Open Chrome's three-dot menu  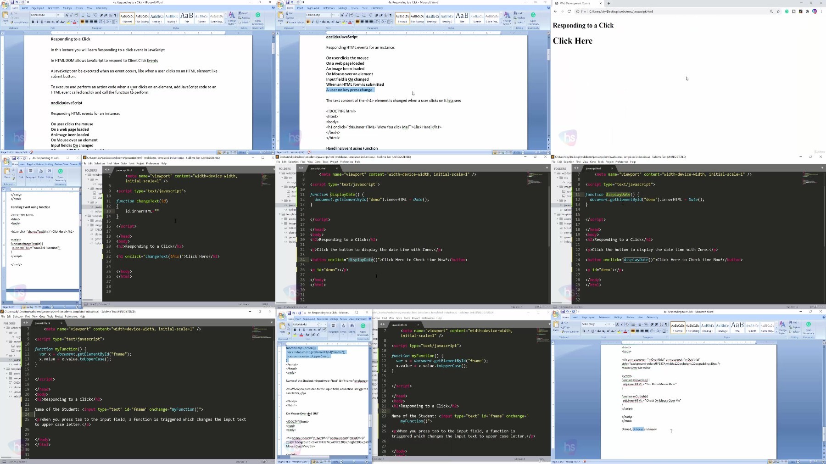point(821,11)
